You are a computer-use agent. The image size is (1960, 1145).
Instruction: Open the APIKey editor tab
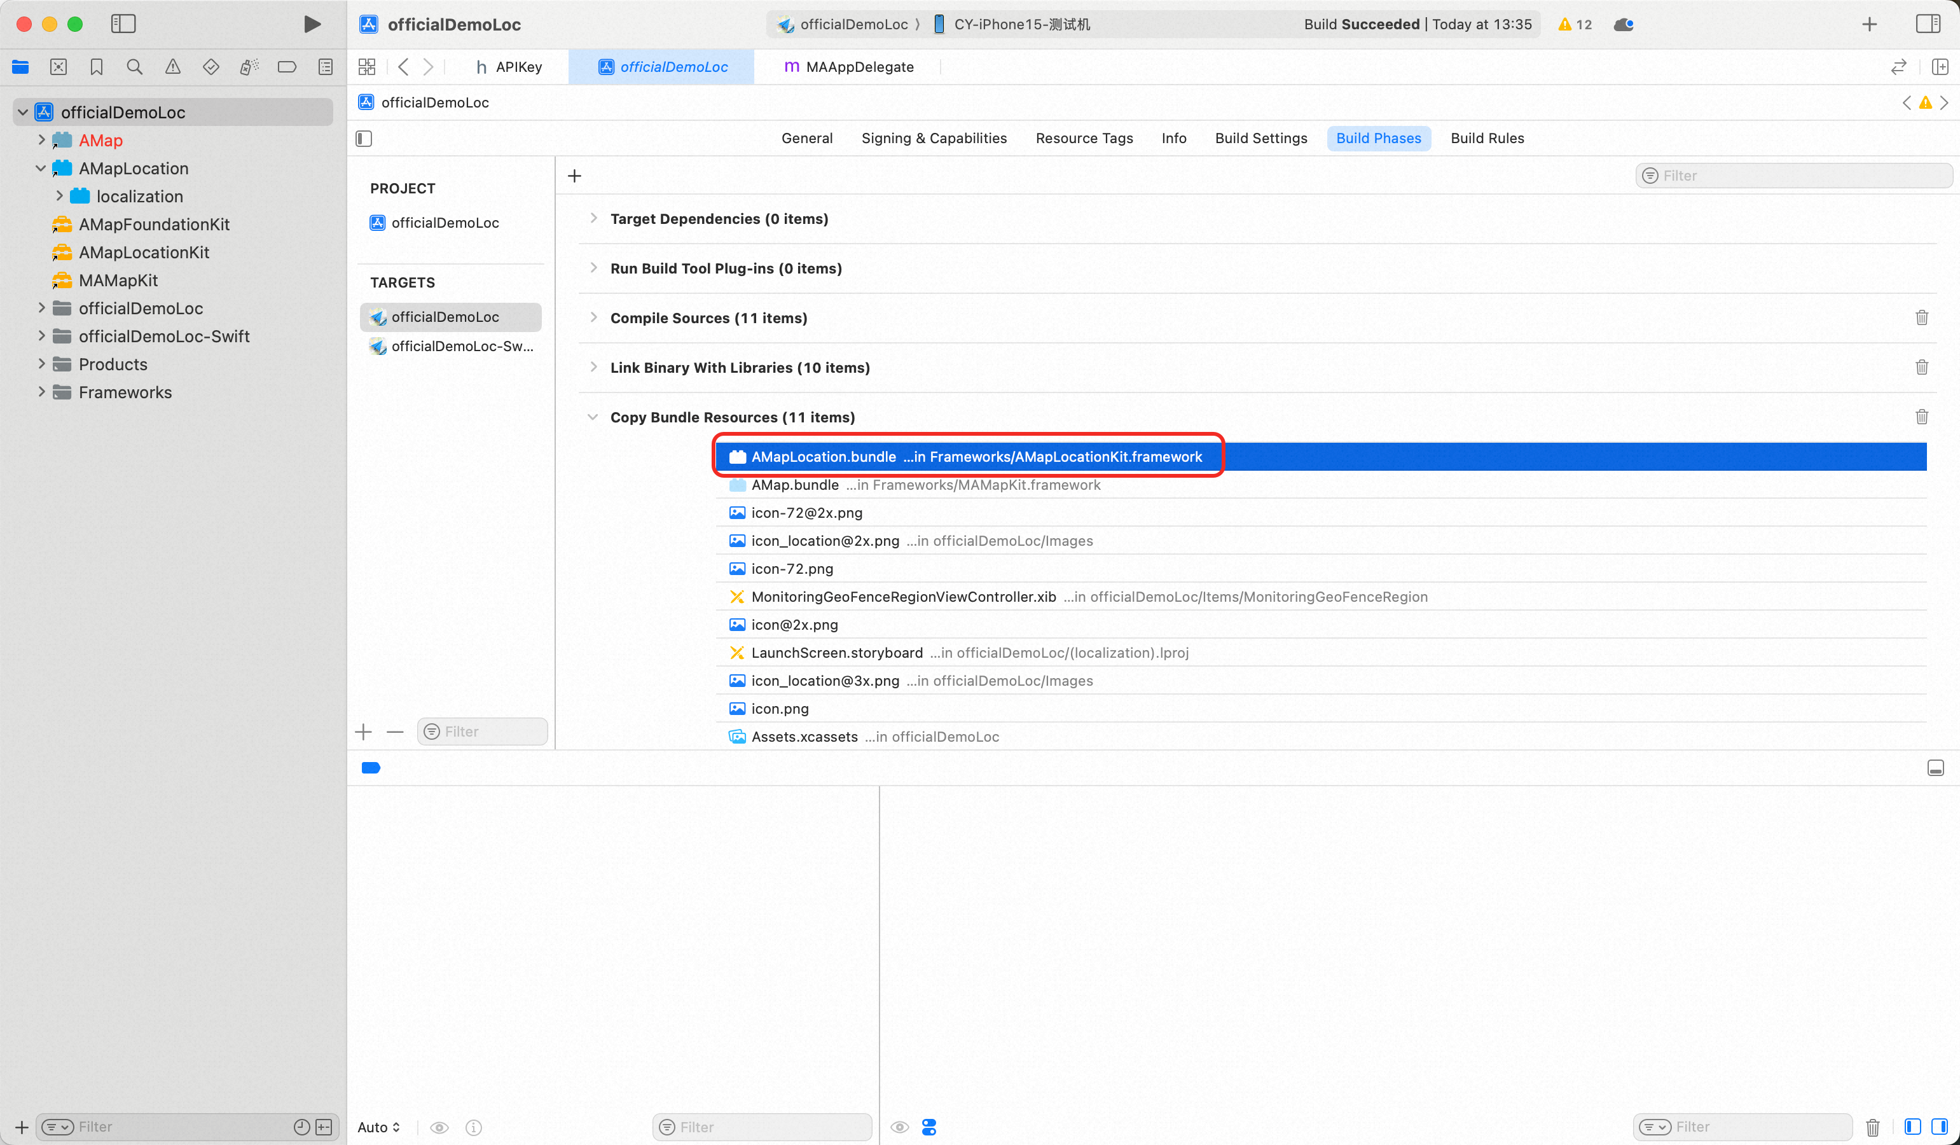coord(509,67)
